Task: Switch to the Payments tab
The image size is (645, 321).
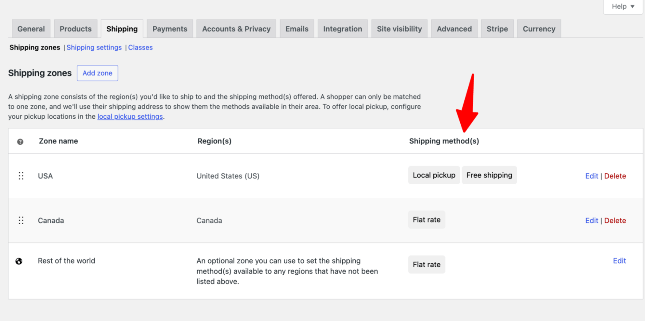Action: pos(170,29)
